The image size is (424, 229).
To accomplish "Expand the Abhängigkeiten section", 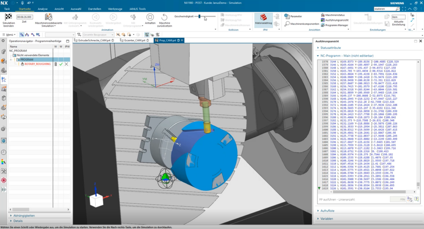I will (x=24, y=216).
